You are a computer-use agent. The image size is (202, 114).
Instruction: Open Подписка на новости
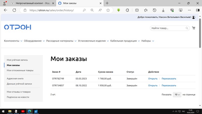point(18,97)
